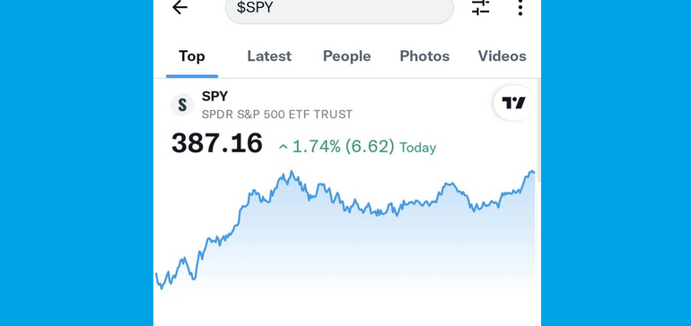The height and width of the screenshot is (326, 691).
Task: Switch to the Latest tab
Action: [269, 56]
